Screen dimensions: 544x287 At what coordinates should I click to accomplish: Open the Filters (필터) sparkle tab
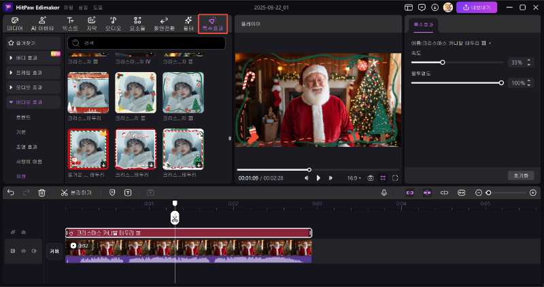pyautogui.click(x=188, y=24)
